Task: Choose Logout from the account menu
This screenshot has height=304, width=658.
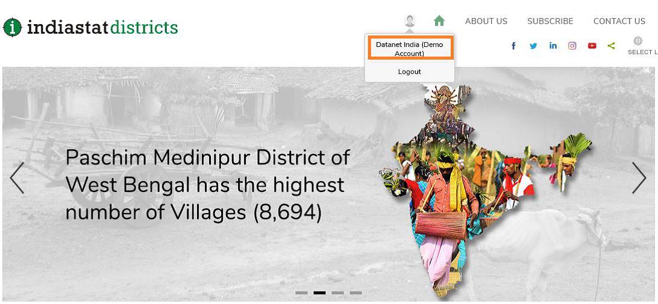Action: pyautogui.click(x=410, y=72)
